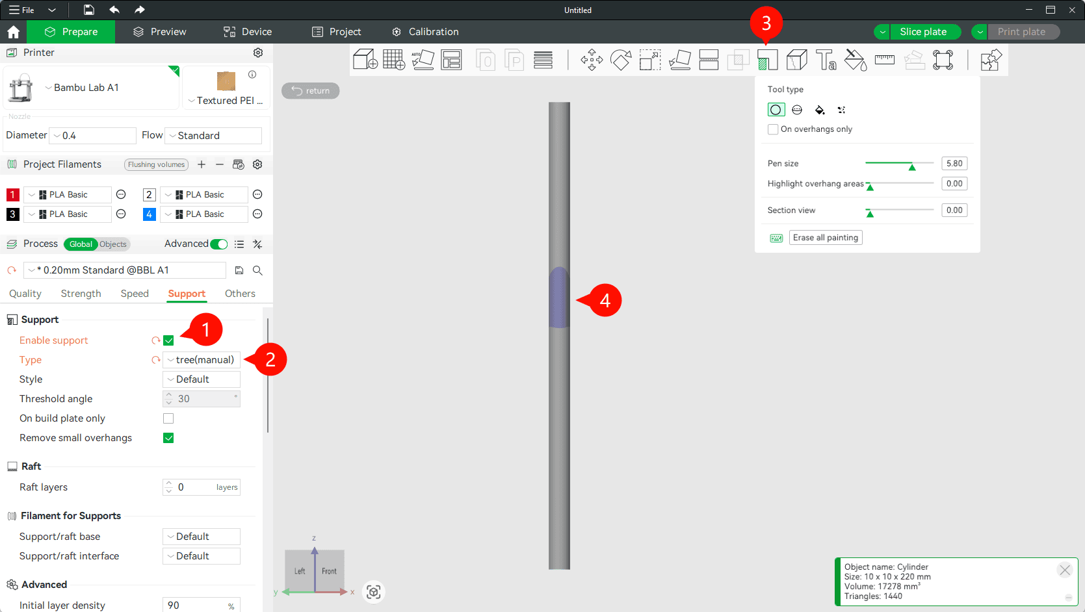Image resolution: width=1085 pixels, height=612 pixels.
Task: Open the Color painting tool
Action: [855, 60]
